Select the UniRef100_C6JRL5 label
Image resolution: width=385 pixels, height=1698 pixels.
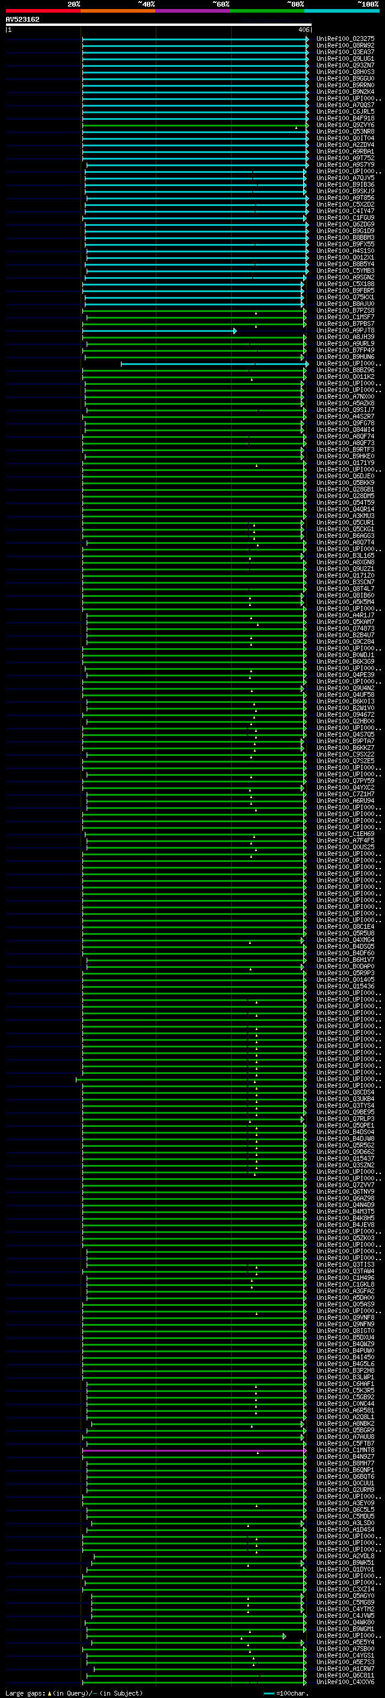[345, 111]
